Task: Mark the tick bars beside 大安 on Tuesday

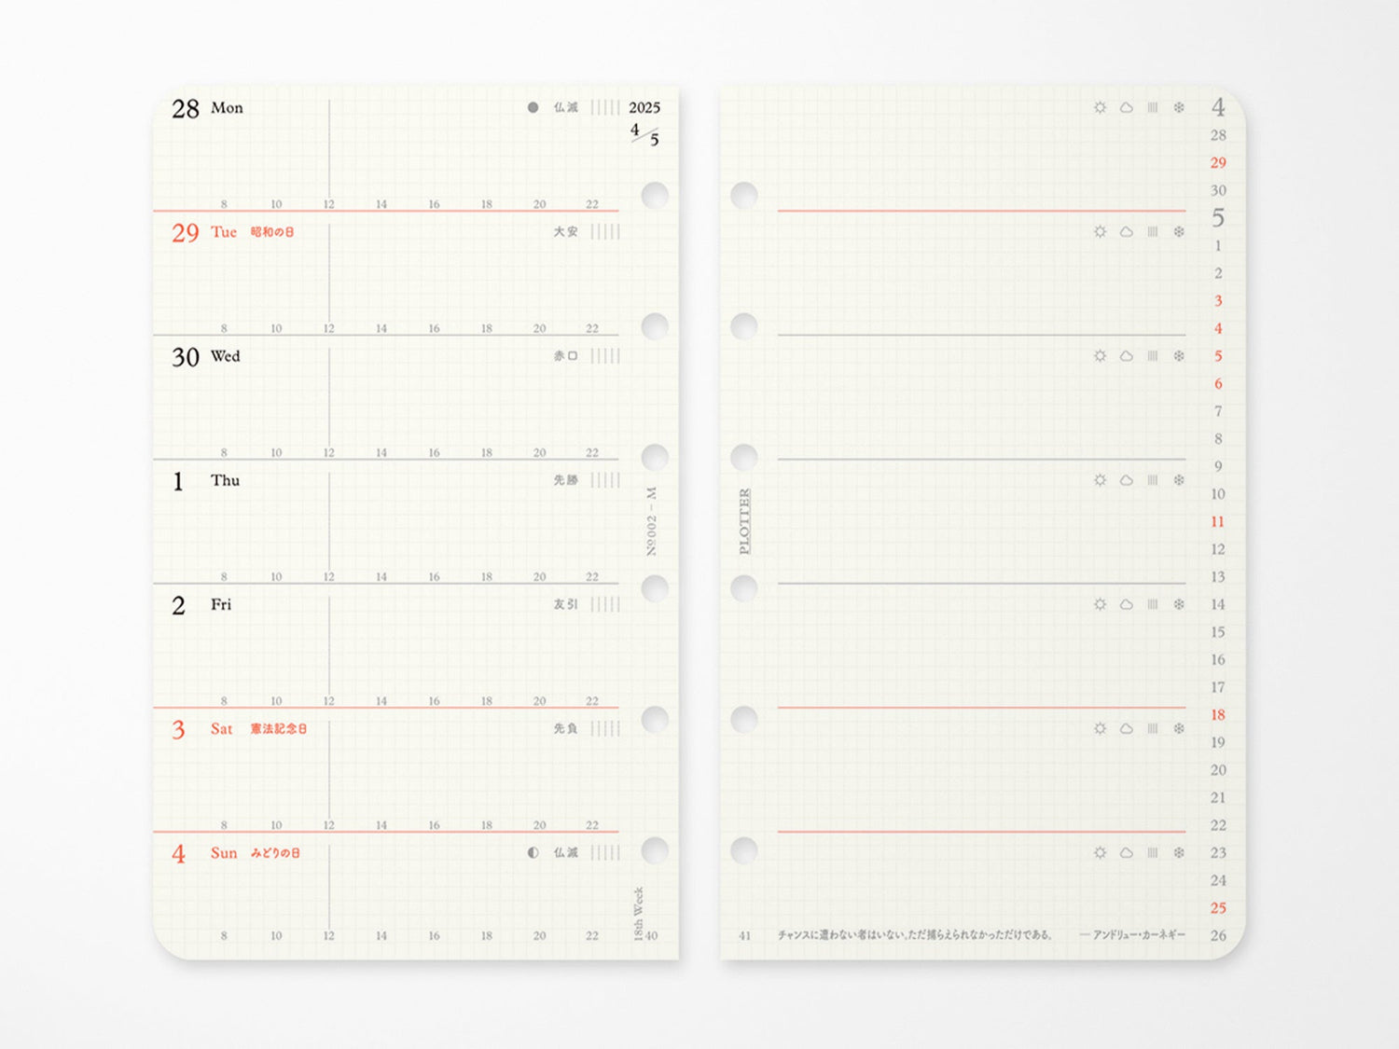Action: click(604, 231)
